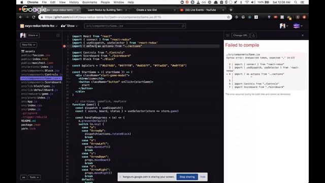Switch to the Create a new Gist tab

(153, 10)
